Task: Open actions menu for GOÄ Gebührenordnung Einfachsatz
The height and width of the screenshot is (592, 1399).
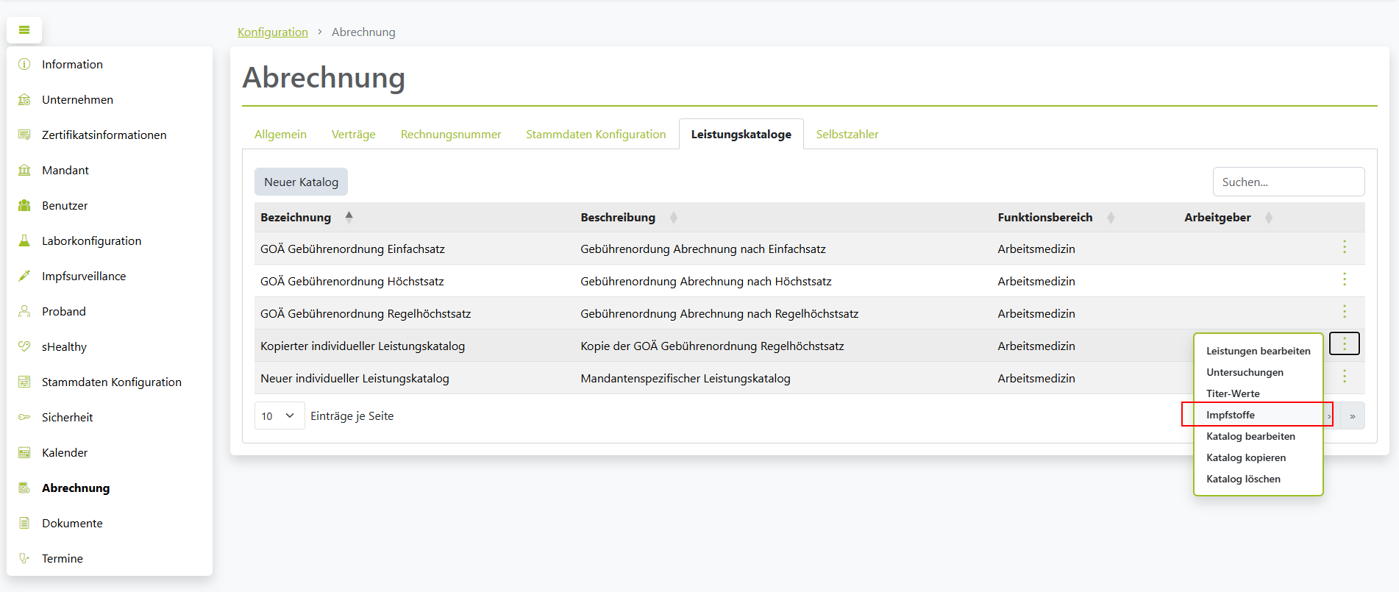Action: click(x=1345, y=247)
